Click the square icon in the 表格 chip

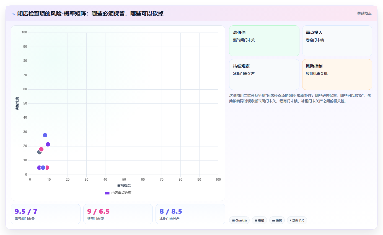click(256, 221)
